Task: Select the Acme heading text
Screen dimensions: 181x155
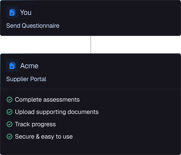Action: coord(29,66)
